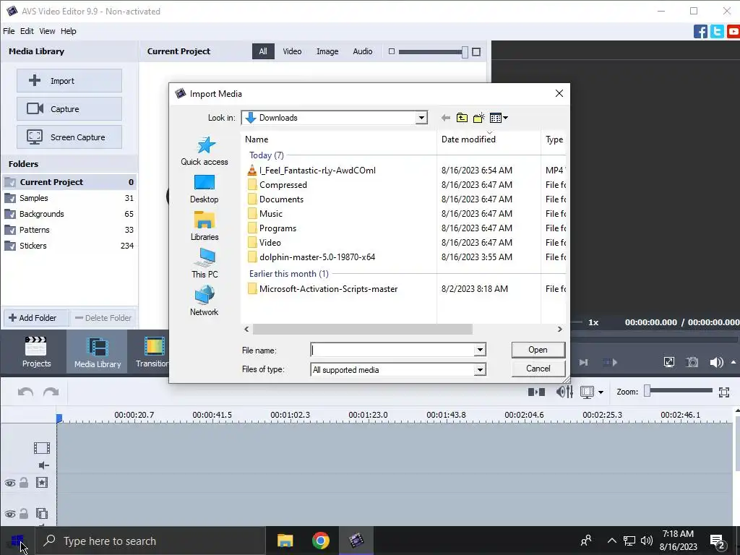The image size is (740, 555).
Task: Toggle the Current Project folder checkbox
Action: (10, 182)
